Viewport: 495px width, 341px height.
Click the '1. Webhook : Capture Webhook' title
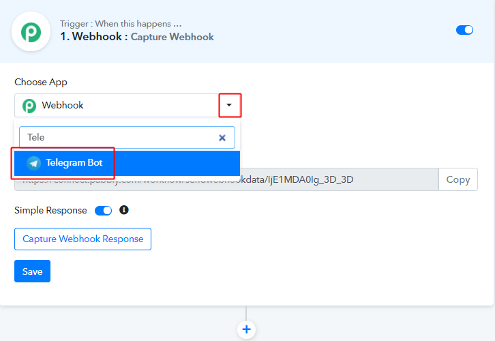(x=137, y=37)
